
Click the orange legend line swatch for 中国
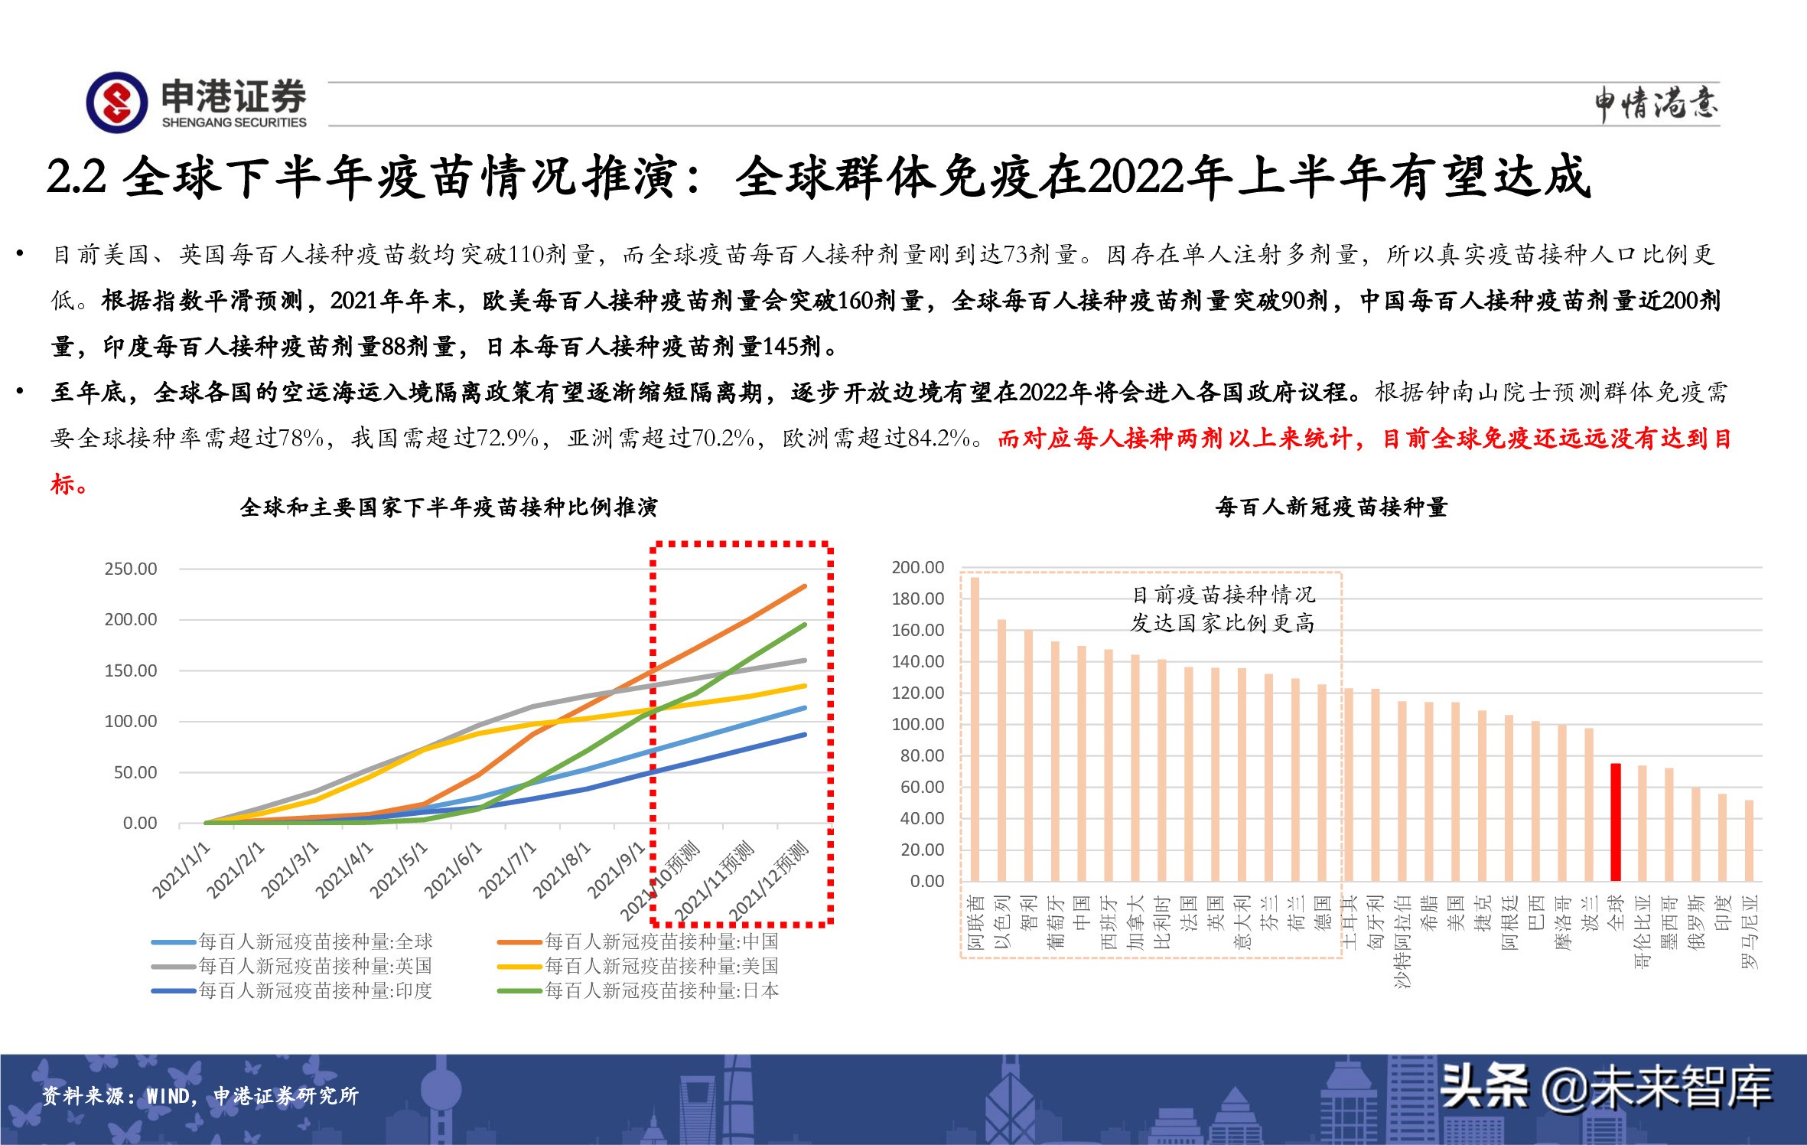pyautogui.click(x=519, y=942)
